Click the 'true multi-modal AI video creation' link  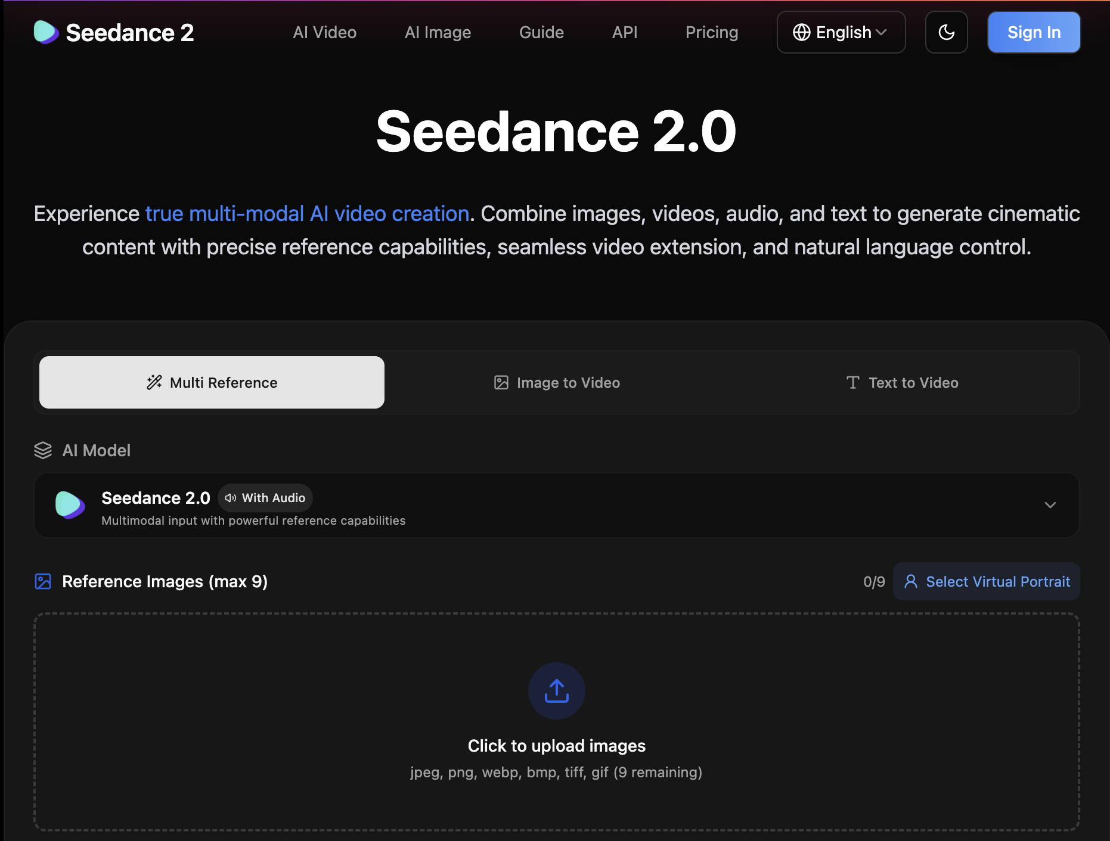(x=307, y=214)
